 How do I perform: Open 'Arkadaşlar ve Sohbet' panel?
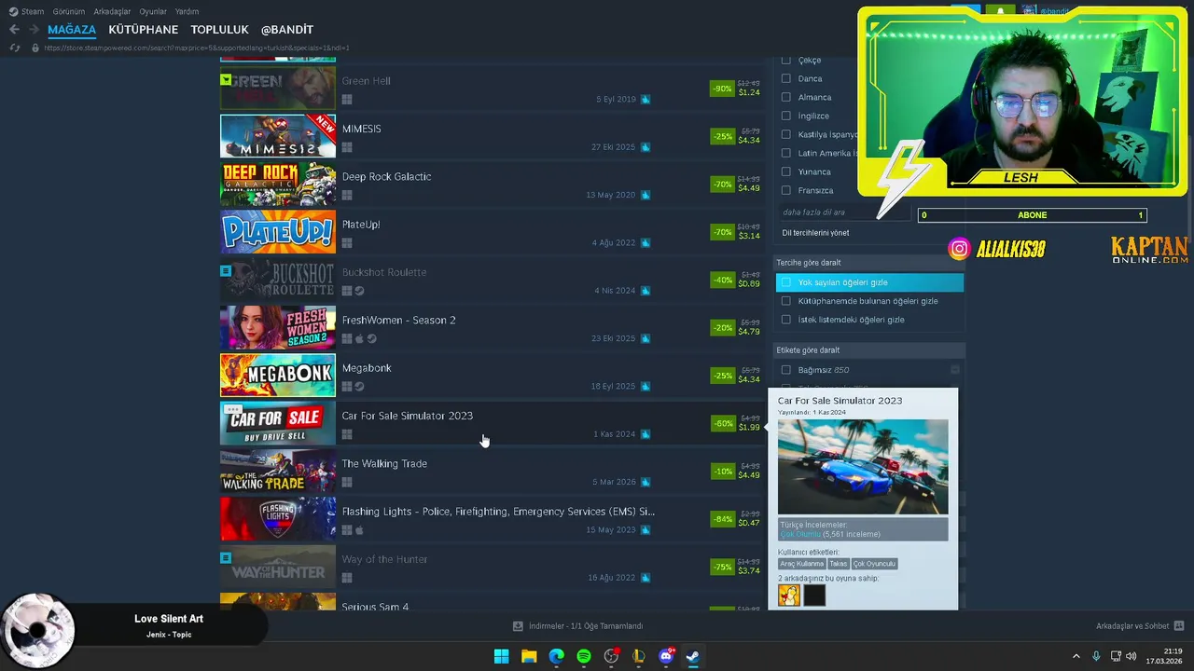[1132, 626]
